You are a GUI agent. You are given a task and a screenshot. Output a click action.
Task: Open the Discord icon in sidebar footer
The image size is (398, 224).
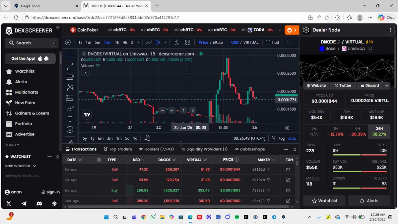click(39, 203)
